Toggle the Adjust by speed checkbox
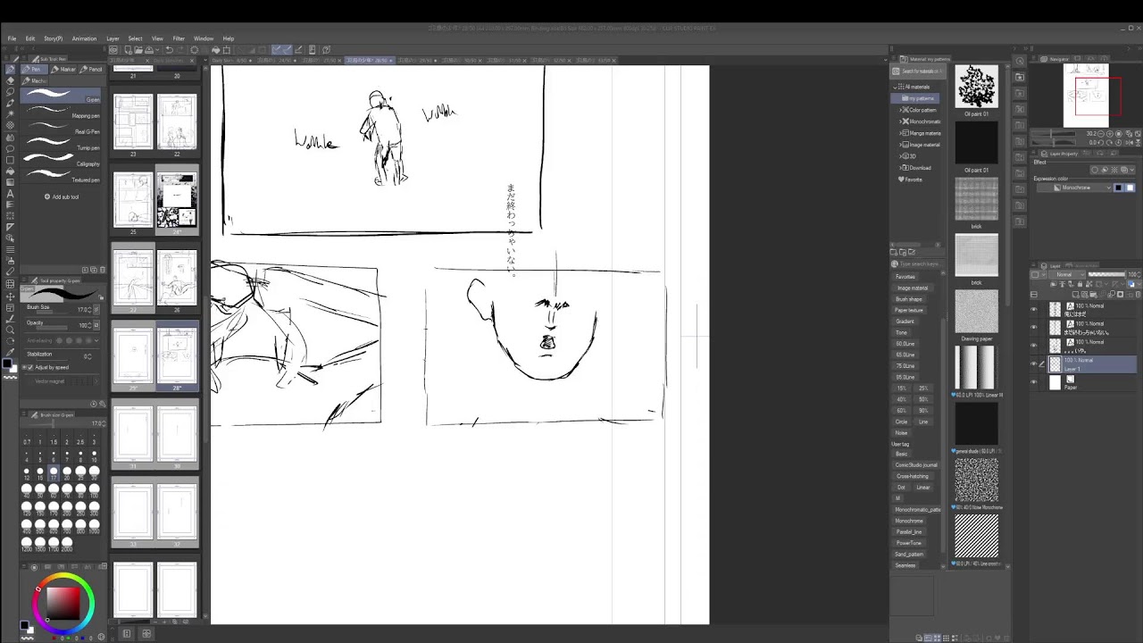The width and height of the screenshot is (1143, 643). [30, 367]
